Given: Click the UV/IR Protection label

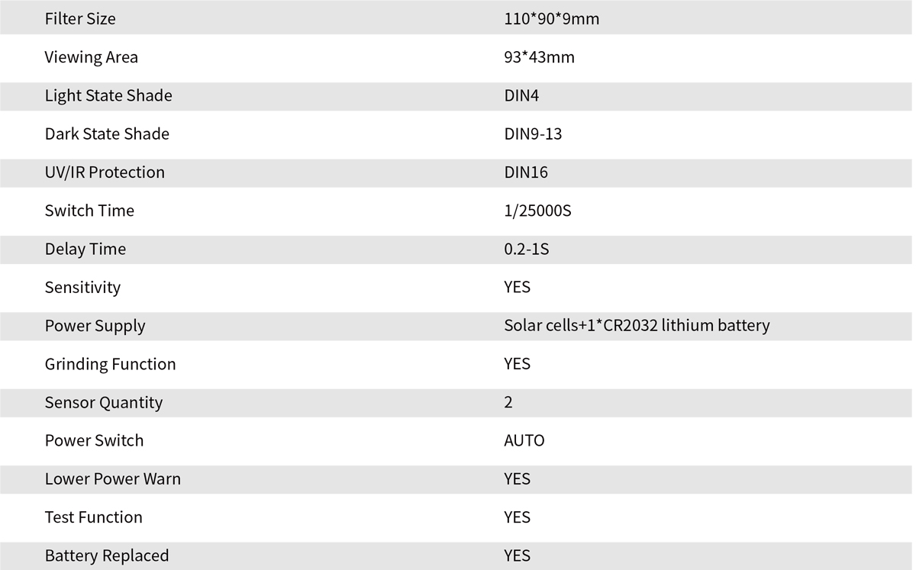Looking at the screenshot, I should click(105, 172).
